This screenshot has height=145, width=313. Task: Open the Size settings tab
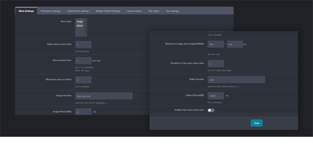(172, 11)
